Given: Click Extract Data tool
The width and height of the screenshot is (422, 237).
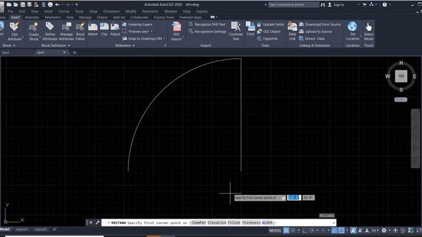Looking at the screenshot, I should [312, 39].
